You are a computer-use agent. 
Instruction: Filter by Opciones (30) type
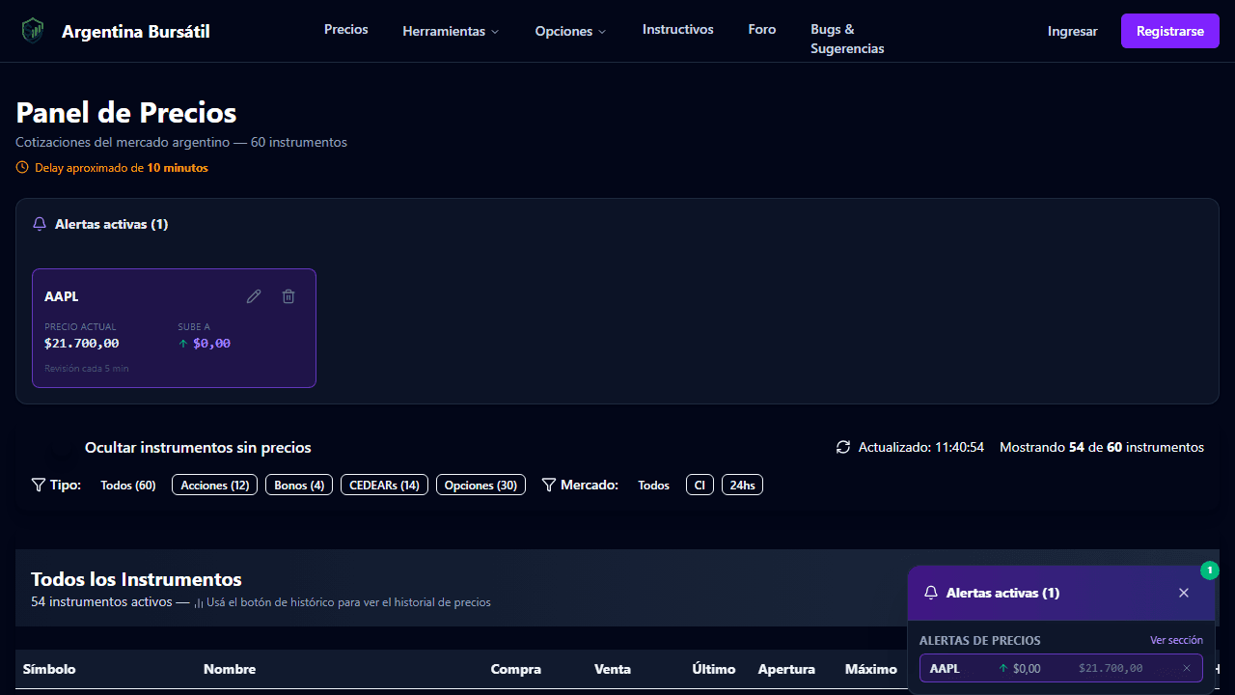click(480, 485)
